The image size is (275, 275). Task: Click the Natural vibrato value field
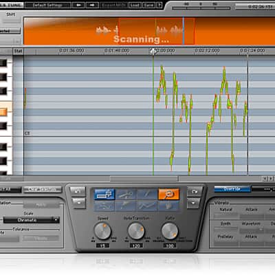point(226,216)
